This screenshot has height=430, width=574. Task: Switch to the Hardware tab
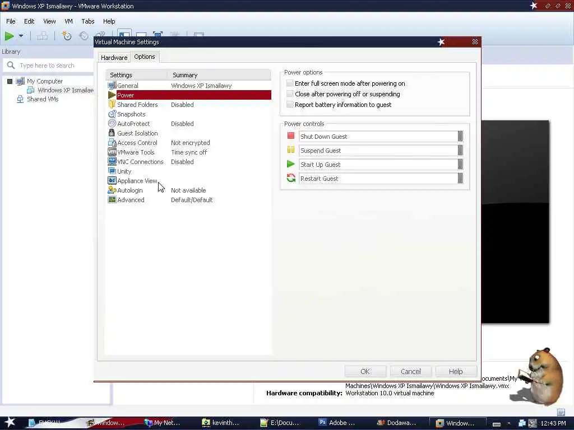pos(114,58)
